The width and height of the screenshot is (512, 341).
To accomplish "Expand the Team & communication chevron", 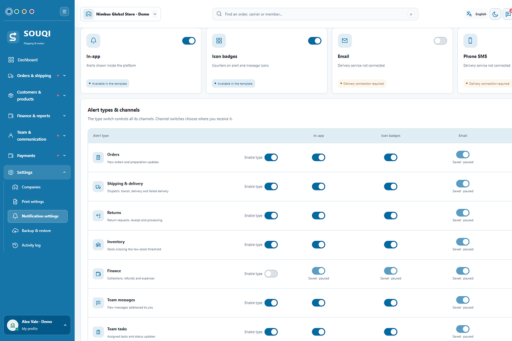I will click(x=64, y=136).
